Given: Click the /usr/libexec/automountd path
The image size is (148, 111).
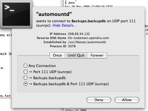Looking at the screenshot, I should coord(87,42).
